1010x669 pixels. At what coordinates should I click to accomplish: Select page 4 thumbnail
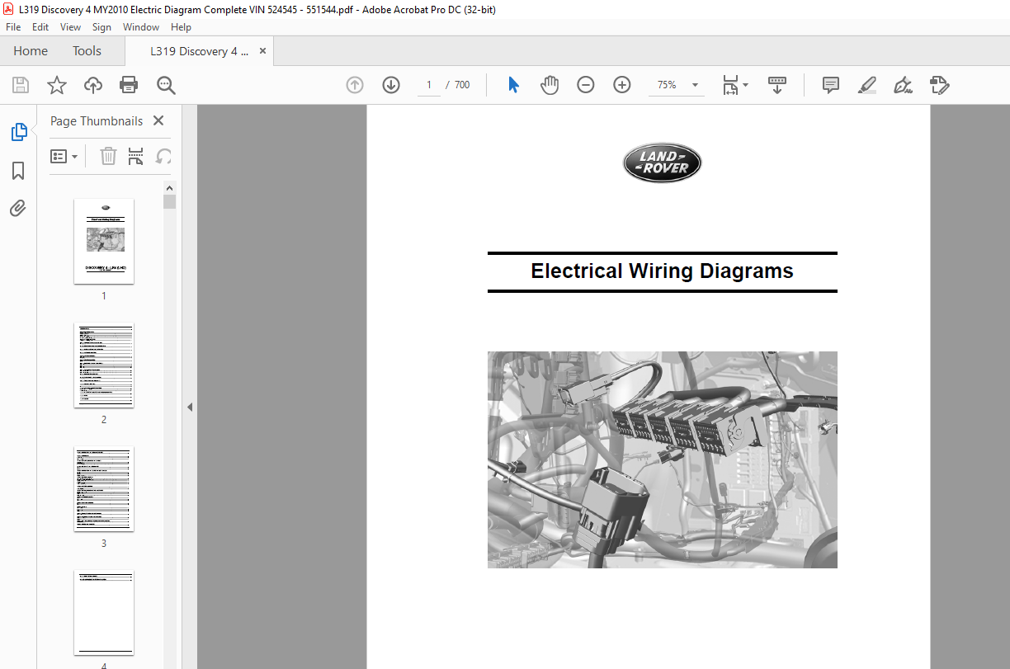(x=104, y=612)
